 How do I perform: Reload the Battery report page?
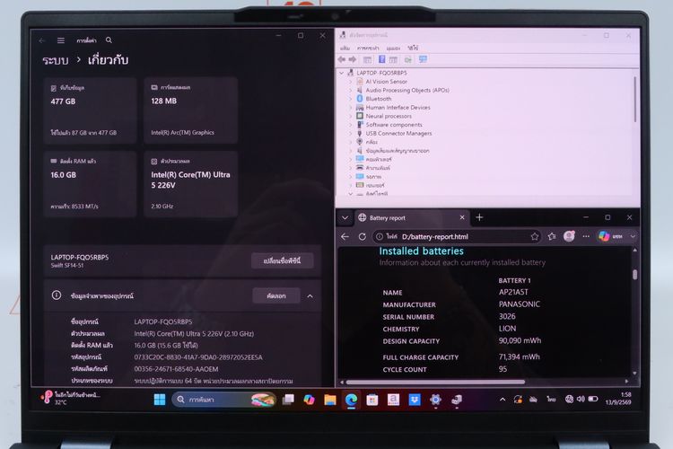[x=363, y=237]
